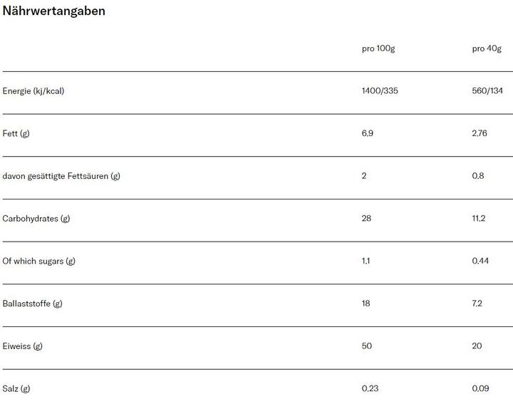Click the Eiweiss (g) row label
This screenshot has height=404, width=513.
click(x=22, y=346)
